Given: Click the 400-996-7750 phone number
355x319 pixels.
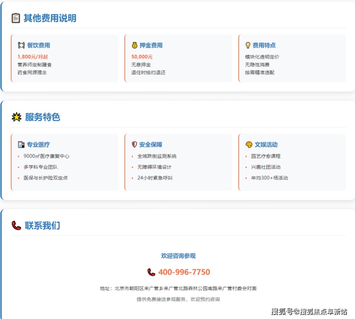Looking at the screenshot, I should pyautogui.click(x=184, y=272).
